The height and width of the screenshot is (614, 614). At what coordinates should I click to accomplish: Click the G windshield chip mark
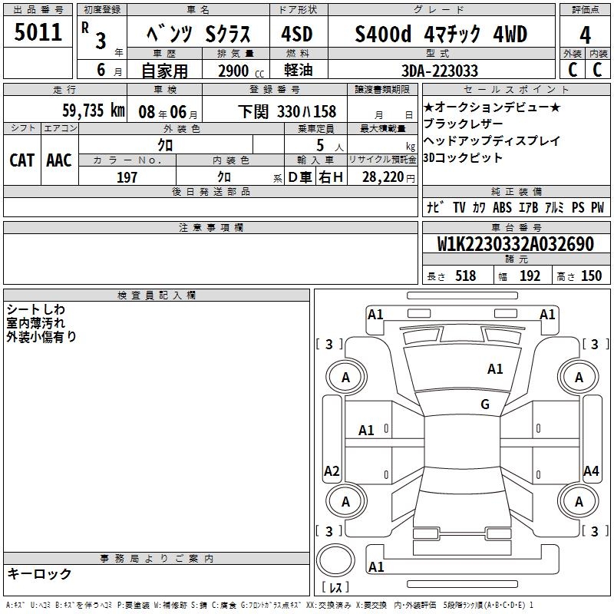(485, 404)
